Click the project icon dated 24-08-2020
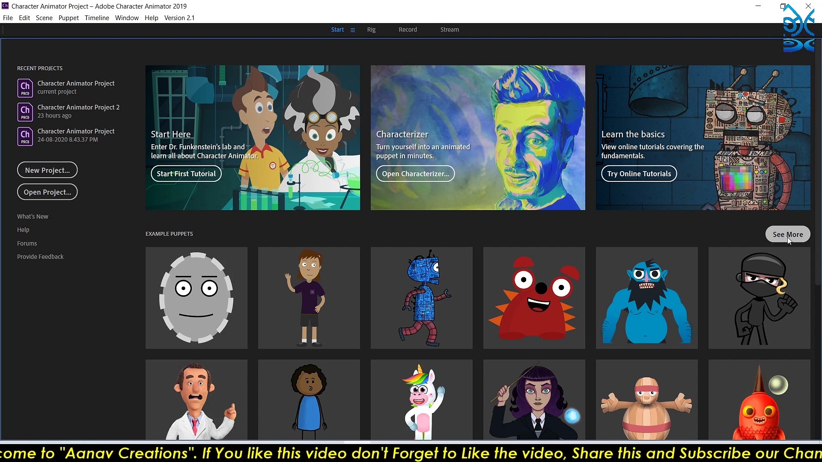The width and height of the screenshot is (822, 462). (x=25, y=136)
